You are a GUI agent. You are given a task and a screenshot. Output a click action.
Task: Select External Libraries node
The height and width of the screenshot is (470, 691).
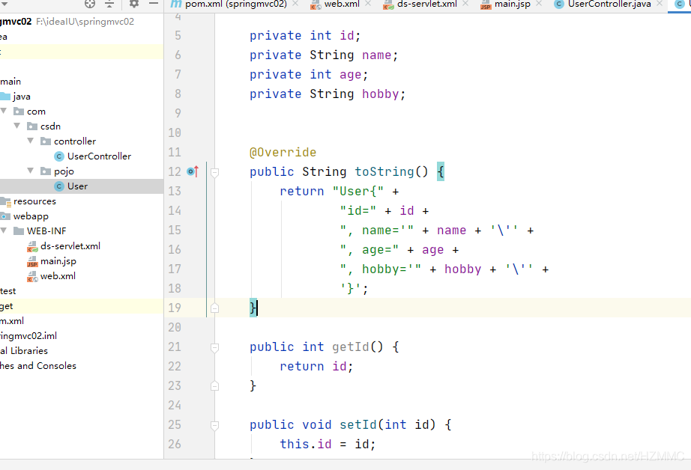(24, 351)
